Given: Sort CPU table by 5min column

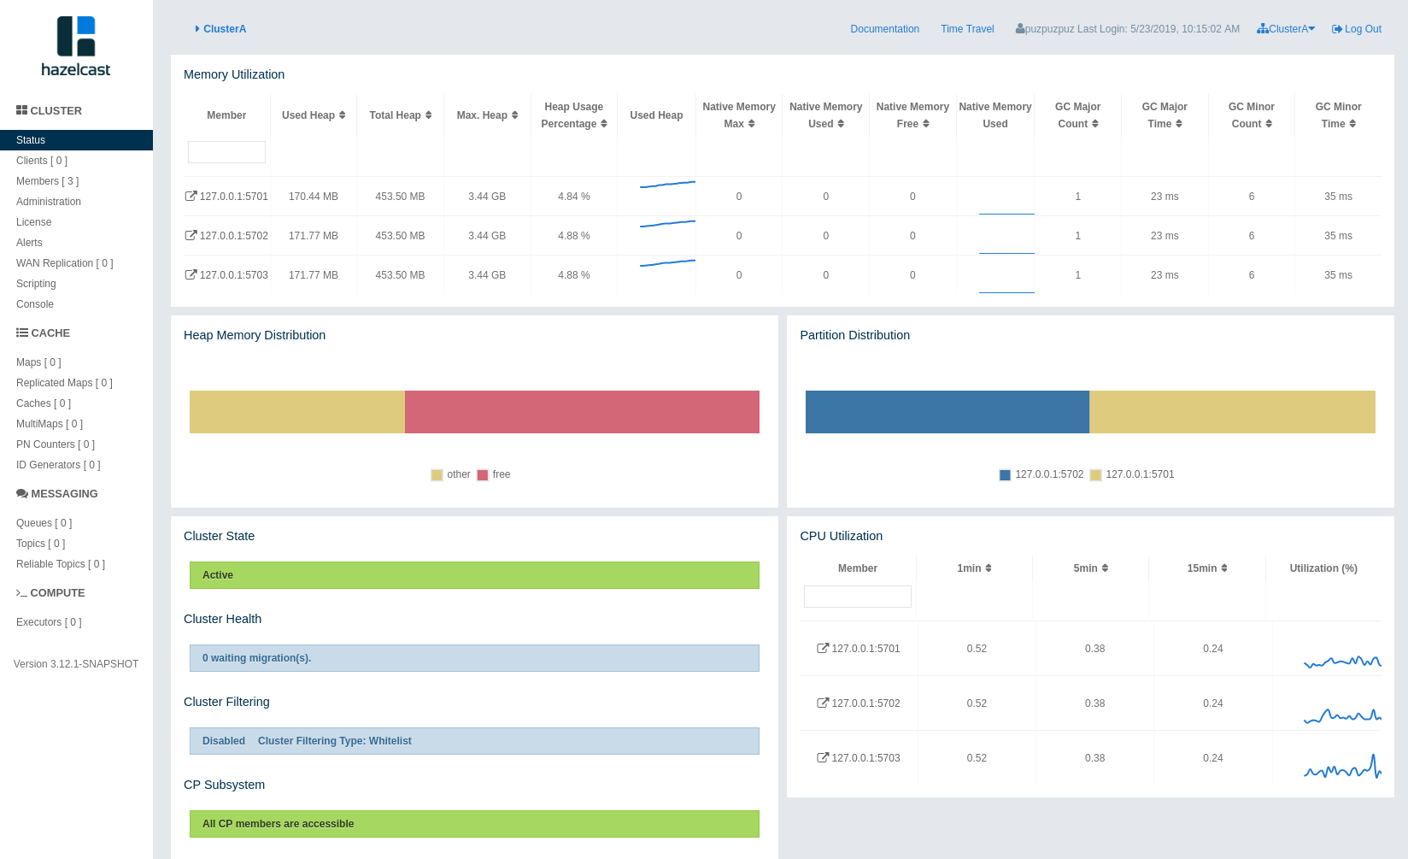Looking at the screenshot, I should [1104, 568].
